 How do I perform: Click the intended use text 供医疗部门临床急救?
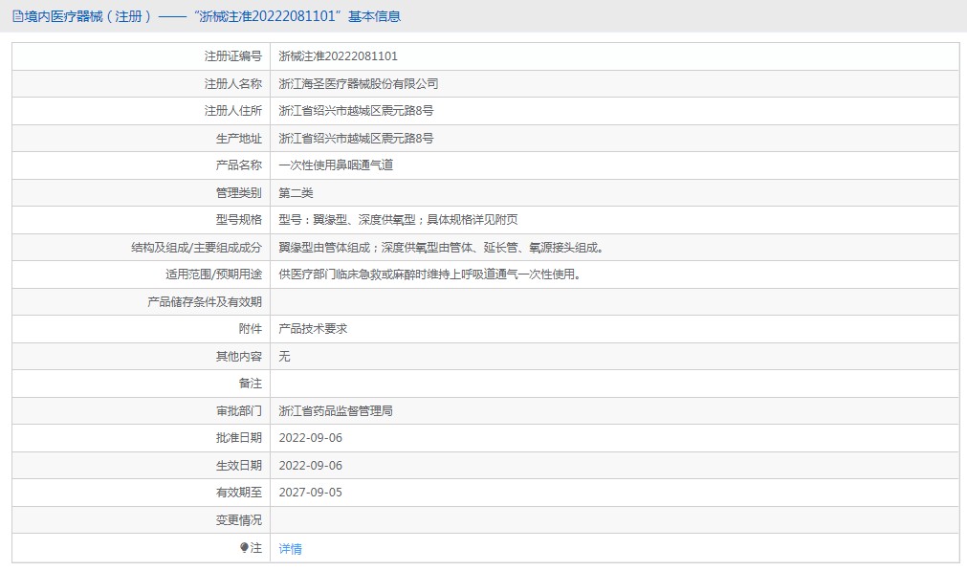pyautogui.click(x=429, y=274)
